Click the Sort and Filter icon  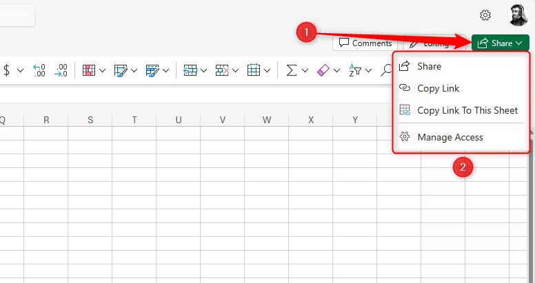[x=355, y=71]
